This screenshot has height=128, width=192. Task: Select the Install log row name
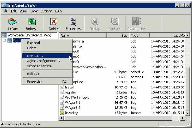click(x=69, y=87)
